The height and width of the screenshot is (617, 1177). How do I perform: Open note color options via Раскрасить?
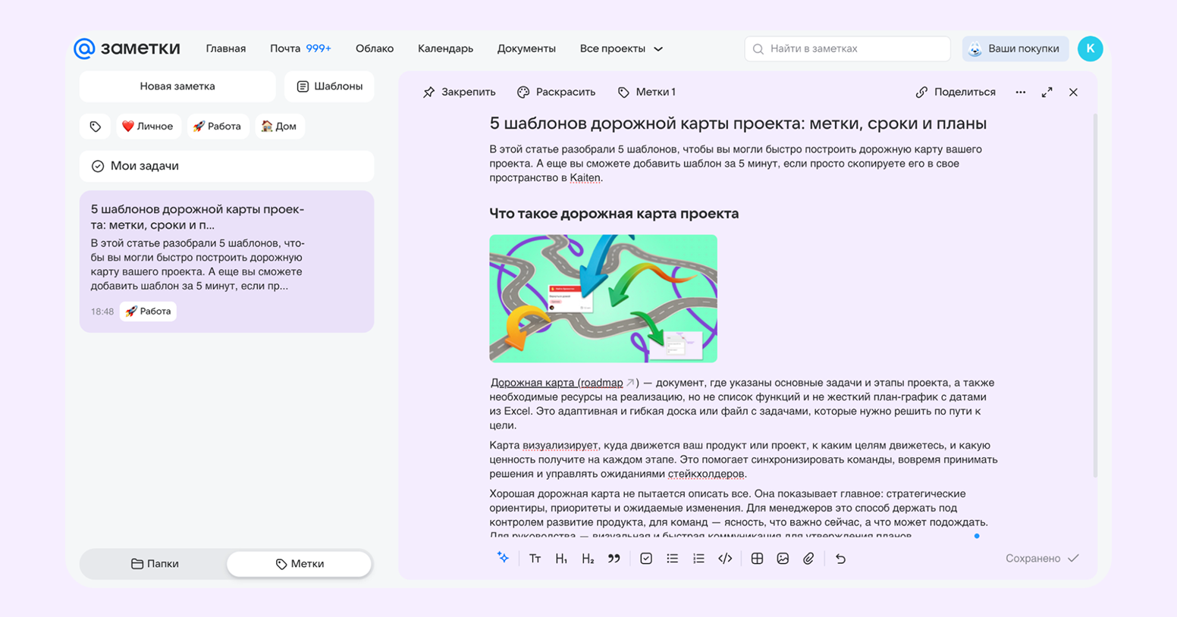[x=555, y=92]
